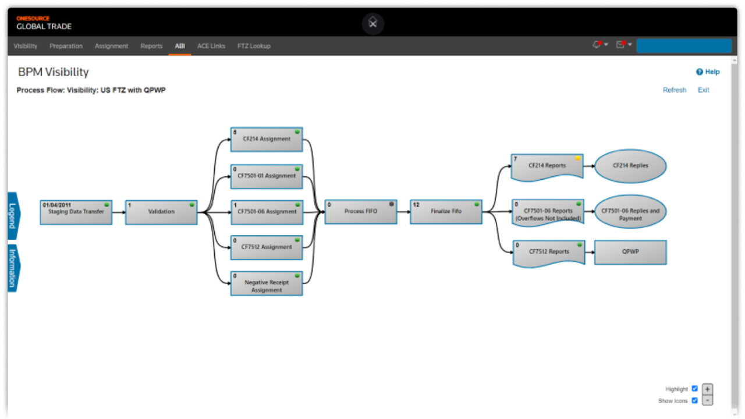Click the Help question mark icon
Viewport: 745px width, 419px height.
pos(700,72)
